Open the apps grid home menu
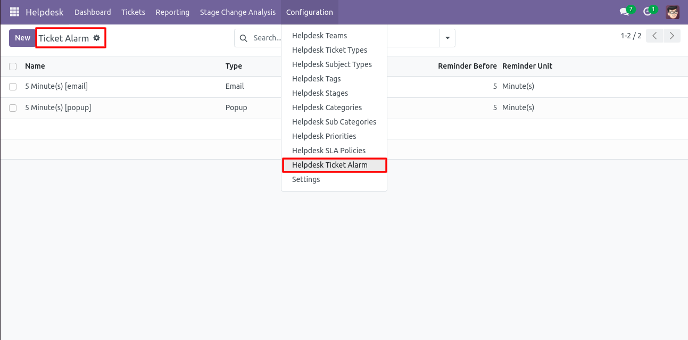Image resolution: width=688 pixels, height=340 pixels. [x=14, y=12]
